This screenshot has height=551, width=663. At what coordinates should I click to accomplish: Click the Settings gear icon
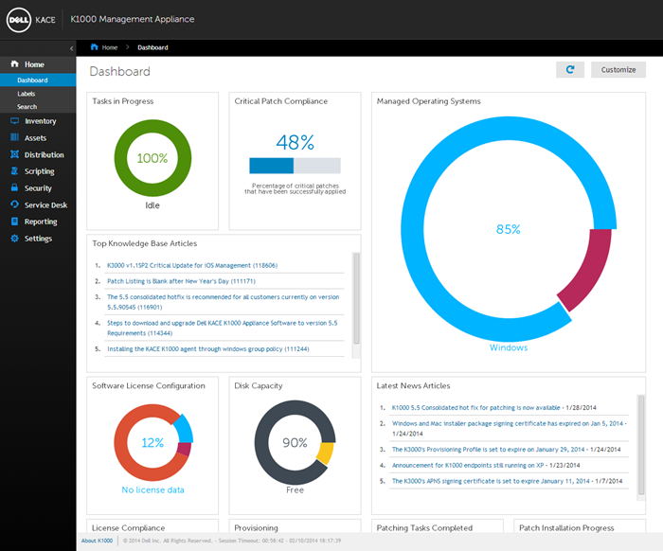click(x=15, y=238)
